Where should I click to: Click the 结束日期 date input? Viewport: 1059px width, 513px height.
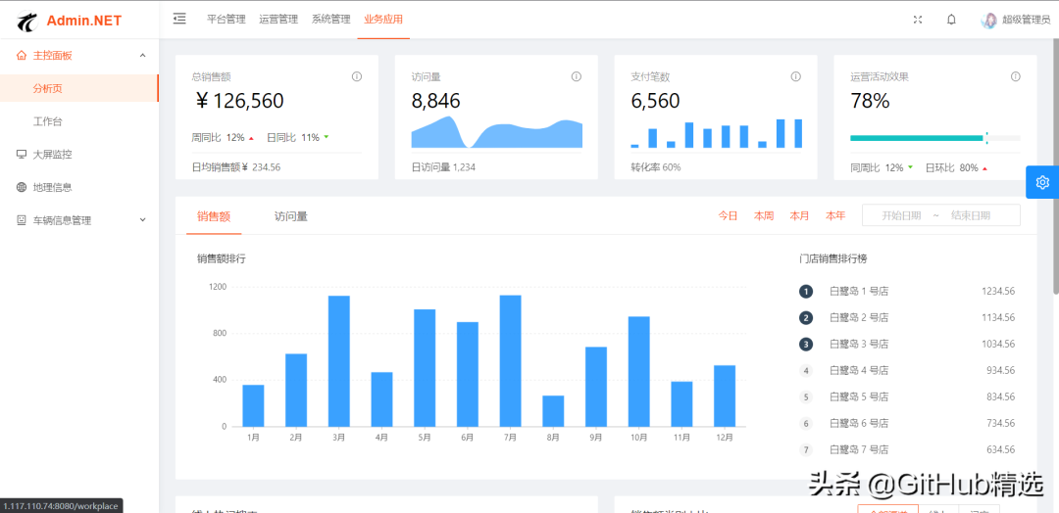(x=971, y=215)
